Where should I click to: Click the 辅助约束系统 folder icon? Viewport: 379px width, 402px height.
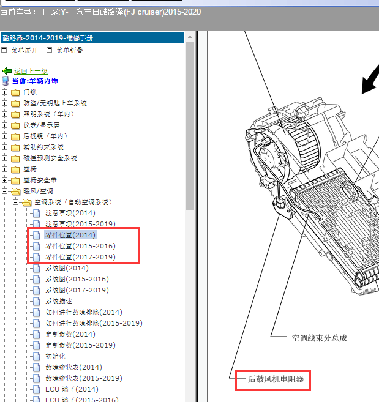(x=15, y=147)
